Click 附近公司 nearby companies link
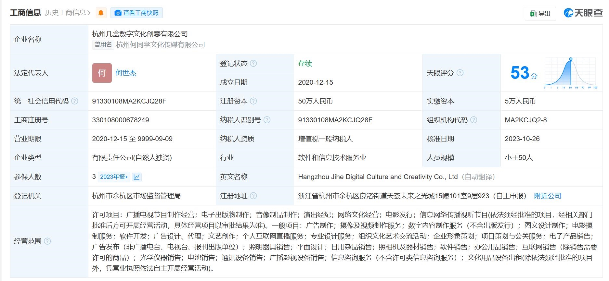609x281 pixels. click(548, 196)
